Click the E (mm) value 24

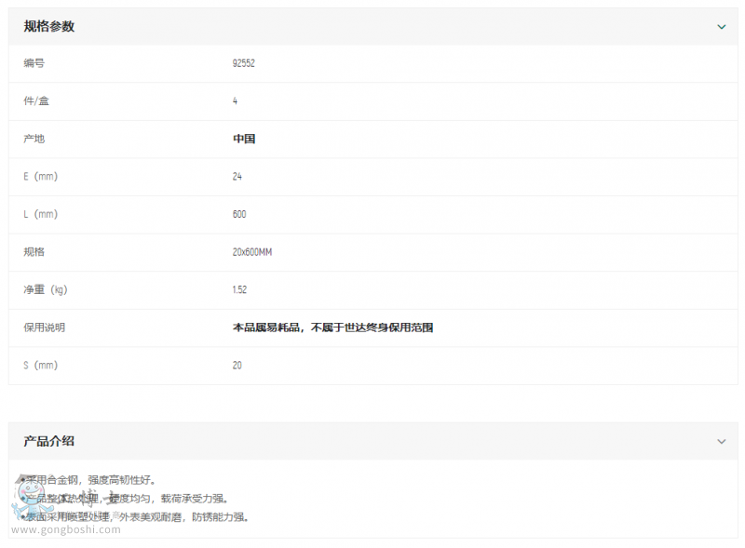(237, 177)
